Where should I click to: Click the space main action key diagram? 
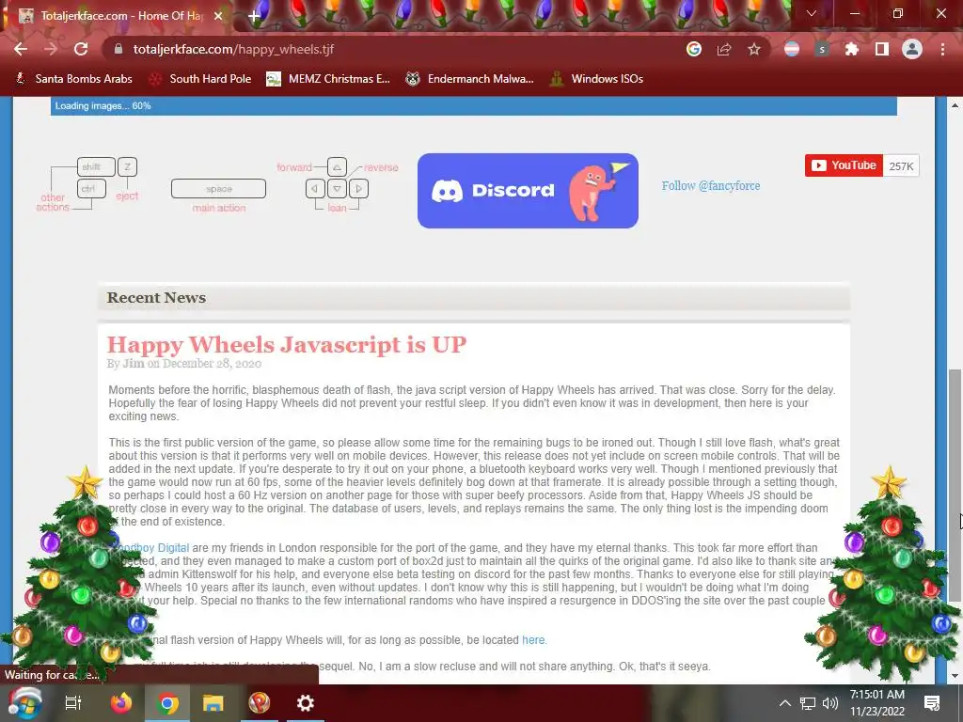coord(218,189)
